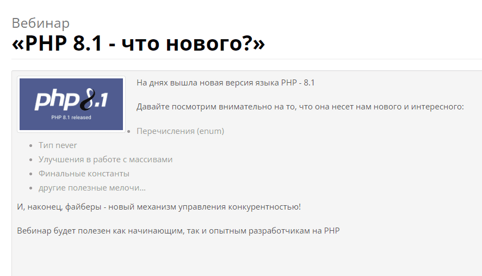This screenshot has width=482, height=276.
Task: Click the "другие полезные мелочи..." item
Action: click(x=92, y=188)
